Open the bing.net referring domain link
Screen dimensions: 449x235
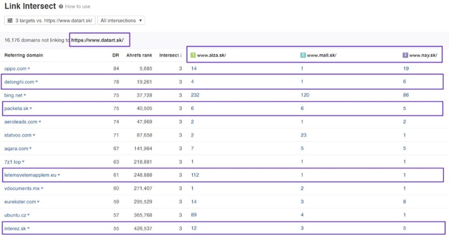[x=13, y=95]
